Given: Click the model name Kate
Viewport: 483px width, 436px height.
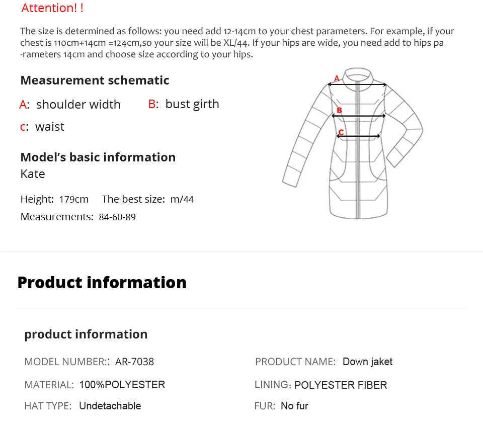Looking at the screenshot, I should (x=33, y=174).
